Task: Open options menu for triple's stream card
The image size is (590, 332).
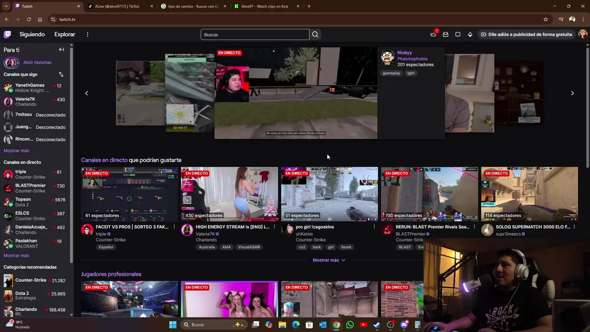Action: [x=174, y=227]
